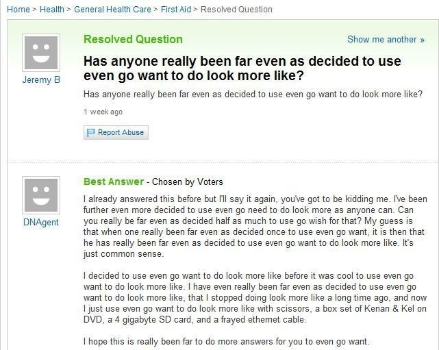Open the Health breadcrumb category

pyautogui.click(x=52, y=9)
